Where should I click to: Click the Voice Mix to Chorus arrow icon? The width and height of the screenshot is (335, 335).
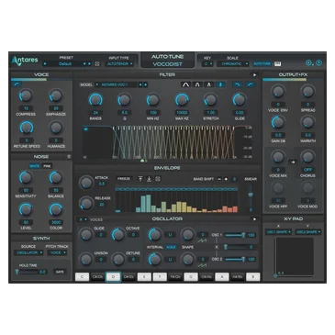pos(293,162)
